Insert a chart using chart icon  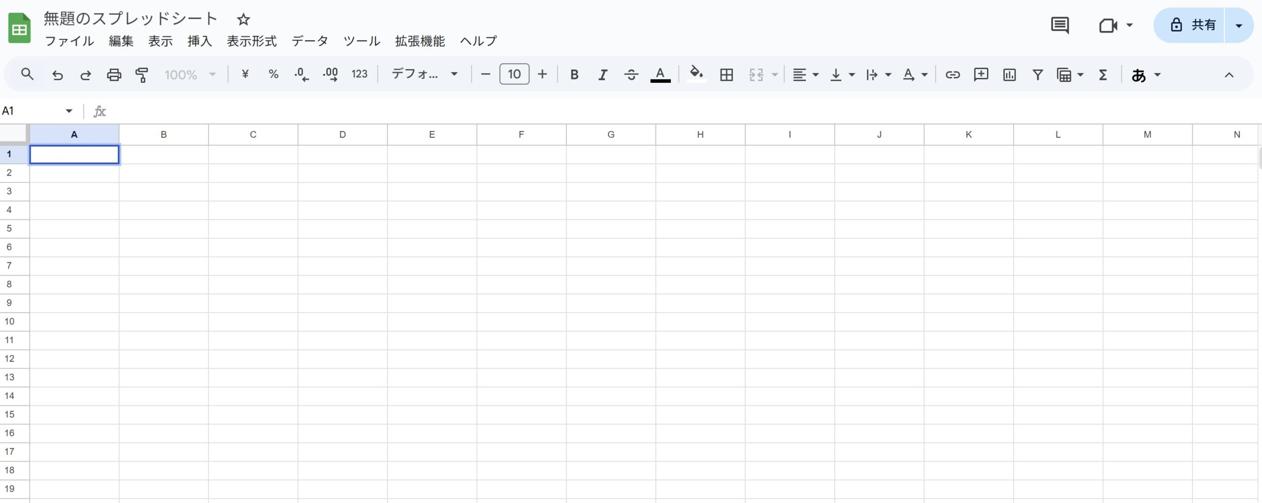(1009, 75)
